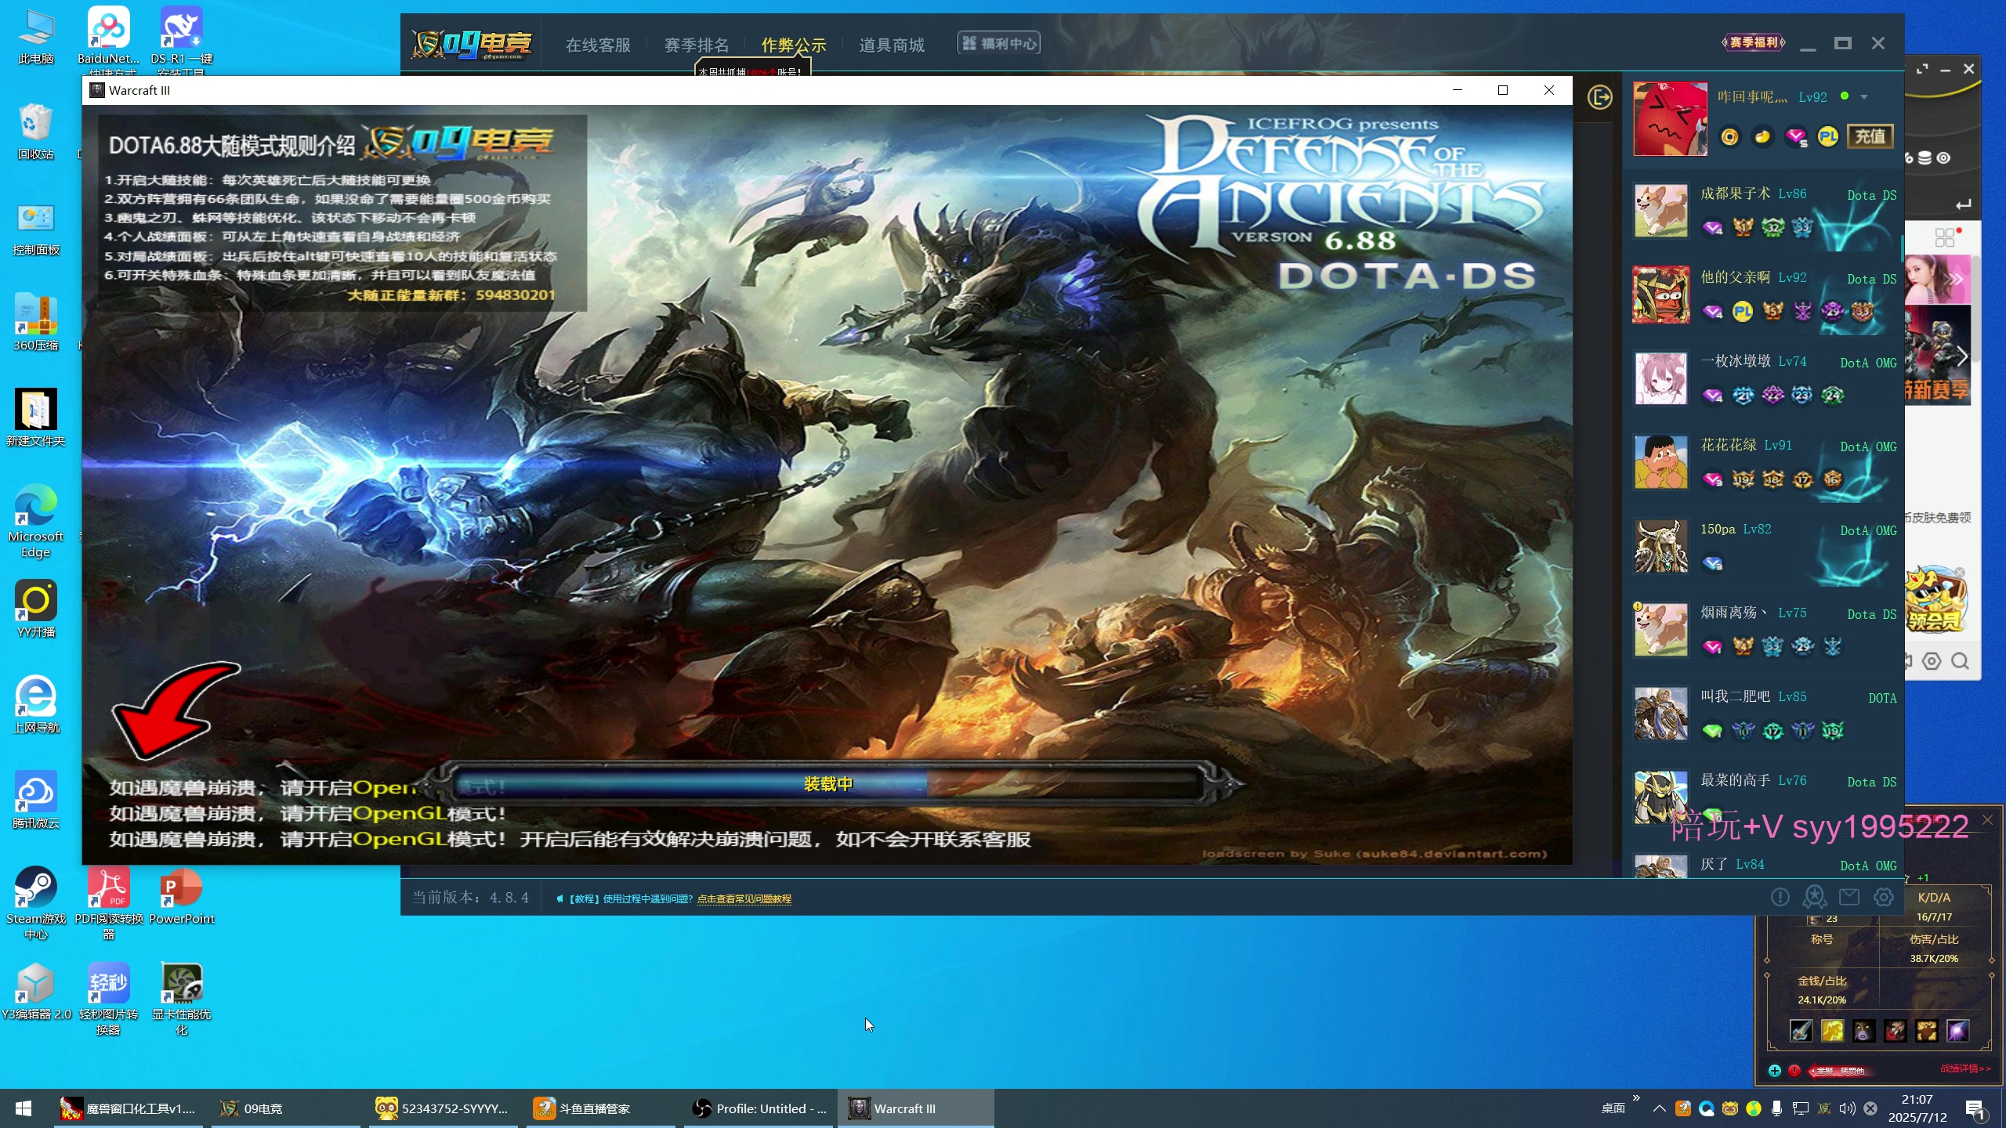Click the search magnifier icon in the right panel
Screen dimensions: 2006x1128
(1961, 661)
